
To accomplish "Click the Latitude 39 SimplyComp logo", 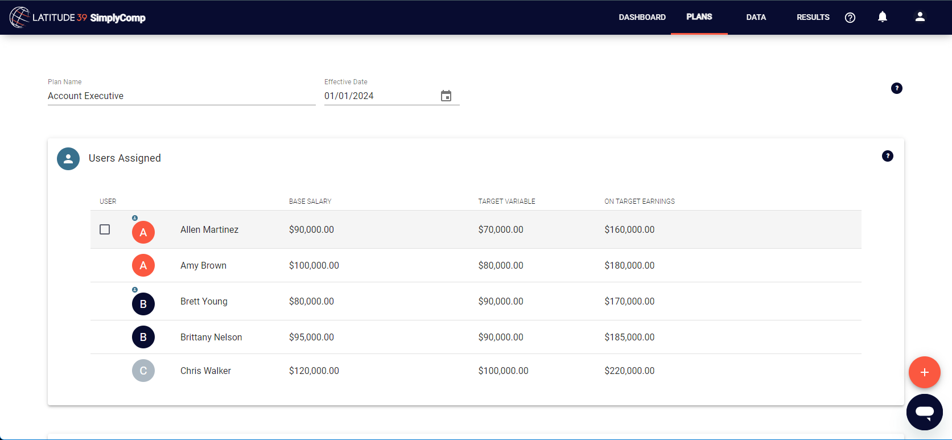I will (x=77, y=18).
